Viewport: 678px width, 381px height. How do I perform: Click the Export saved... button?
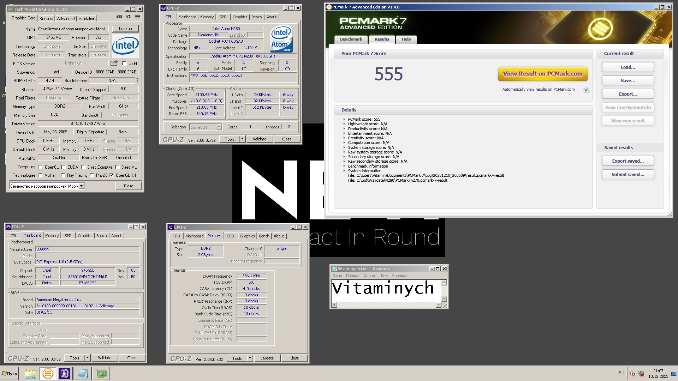pyautogui.click(x=628, y=161)
